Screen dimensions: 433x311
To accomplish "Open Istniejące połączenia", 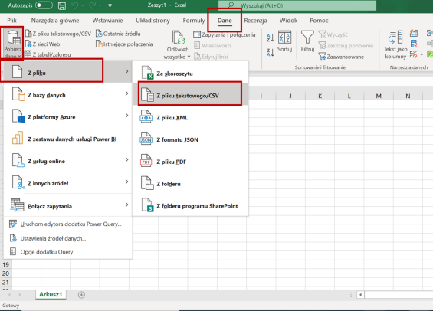I will coord(124,44).
